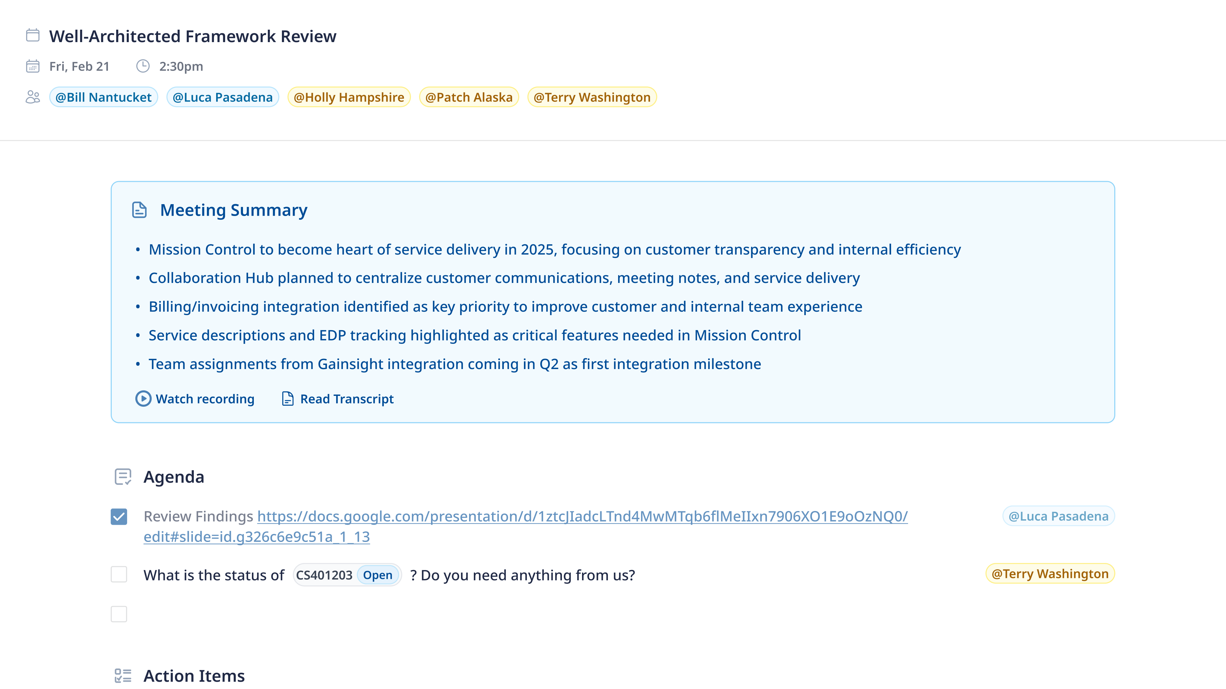Click @Terry Washington assignee on agenda item

pos(1050,574)
